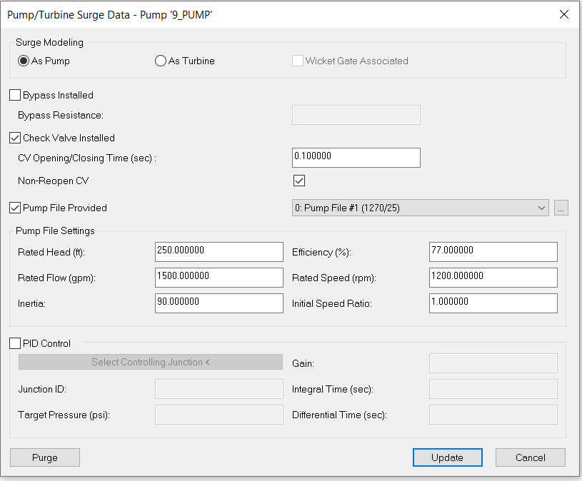Select the As Turbine radio button
Image resolution: width=582 pixels, height=481 pixels.
pyautogui.click(x=161, y=61)
